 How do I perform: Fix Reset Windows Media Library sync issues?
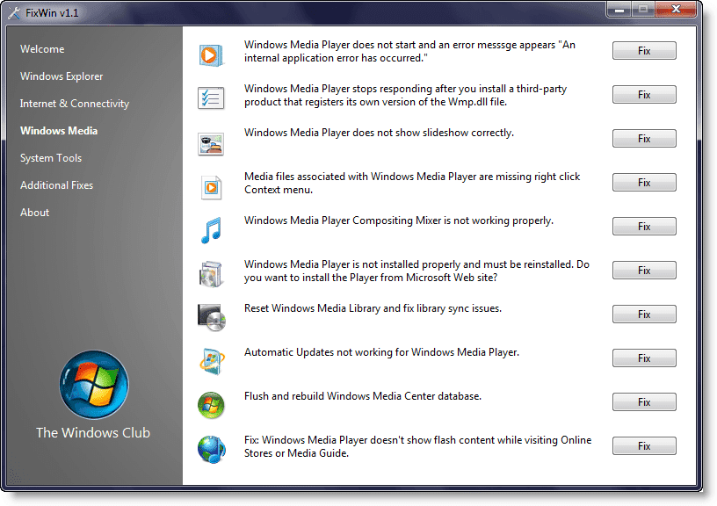(644, 314)
